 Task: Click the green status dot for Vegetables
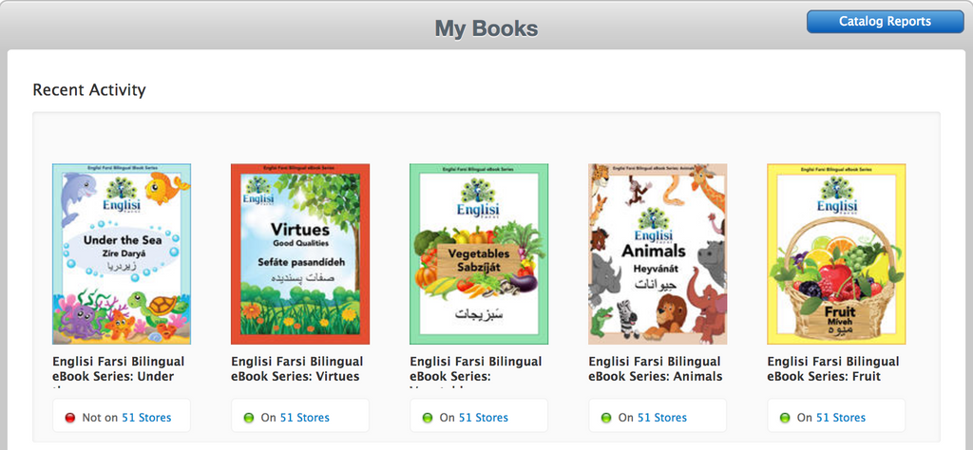[427, 418]
